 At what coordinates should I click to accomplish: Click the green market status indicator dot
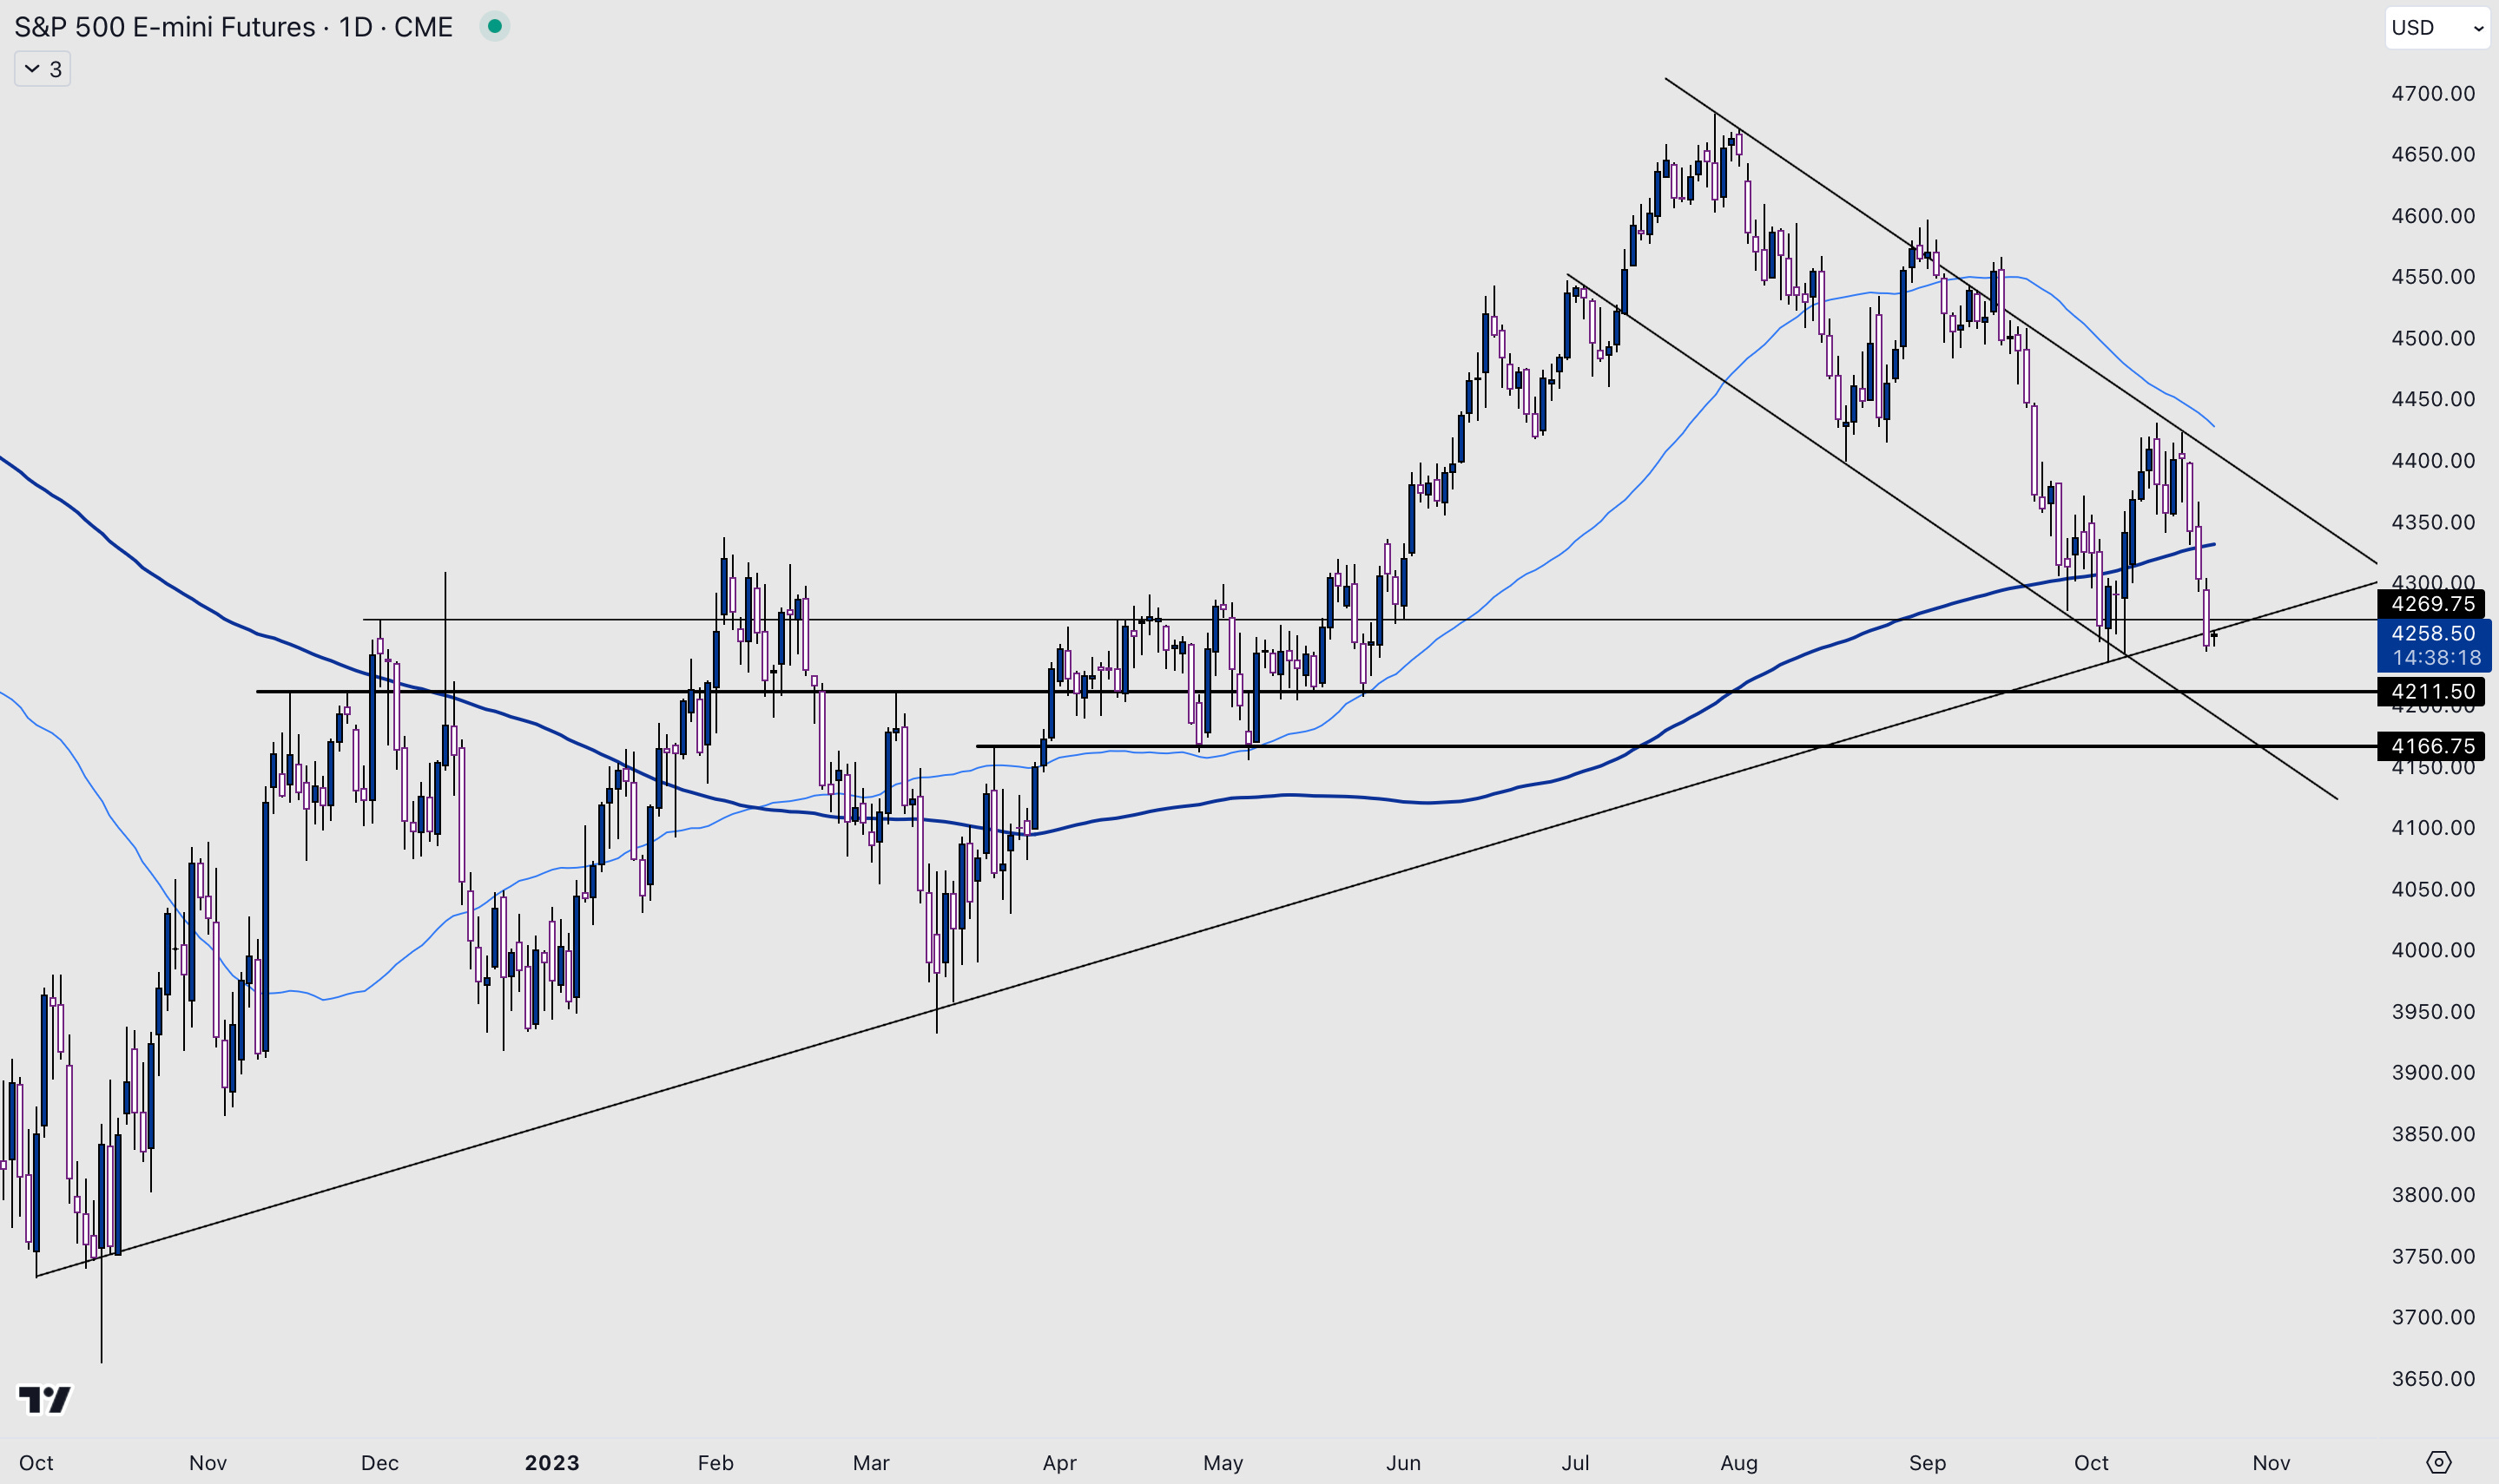[x=494, y=26]
